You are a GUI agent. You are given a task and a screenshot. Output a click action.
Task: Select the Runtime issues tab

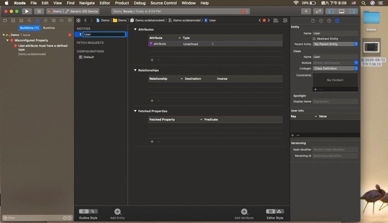pos(49,28)
